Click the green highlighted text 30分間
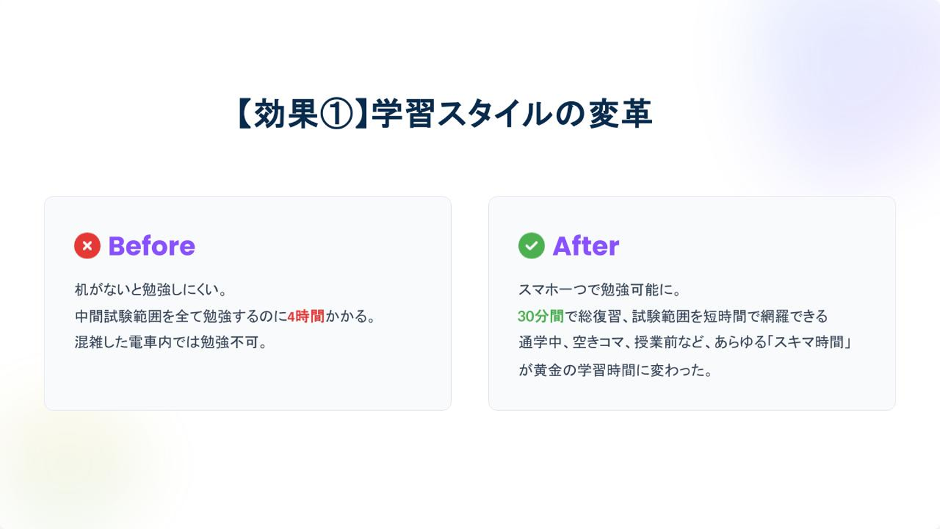 [x=540, y=317]
